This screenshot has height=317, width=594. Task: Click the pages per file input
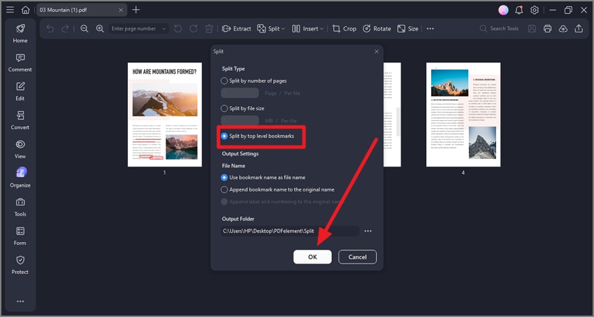tap(240, 93)
